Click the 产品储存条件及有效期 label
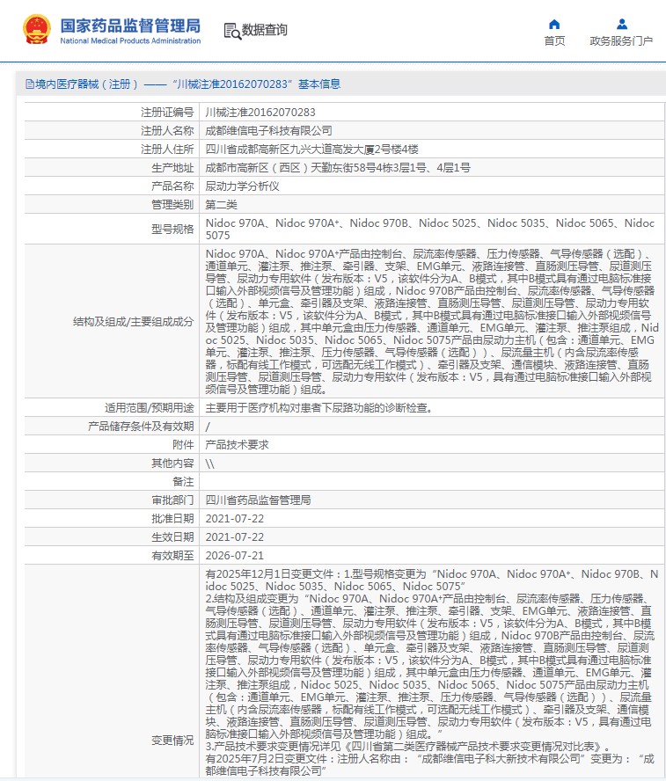The image size is (666, 781). 141,427
